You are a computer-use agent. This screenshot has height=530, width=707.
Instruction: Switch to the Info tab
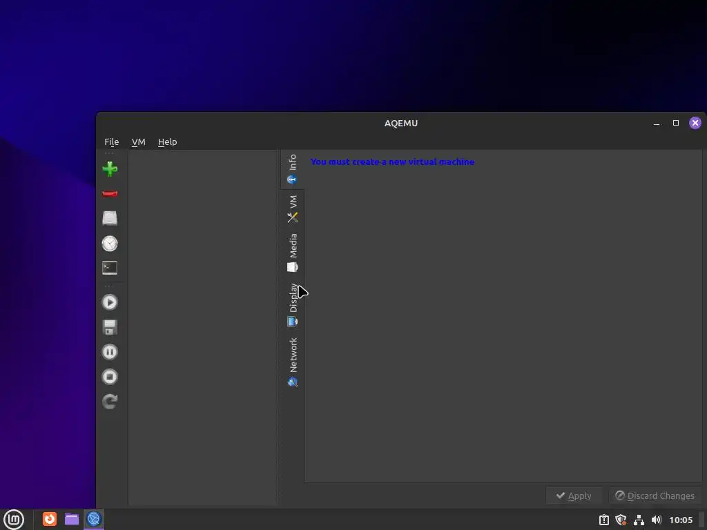click(x=292, y=170)
